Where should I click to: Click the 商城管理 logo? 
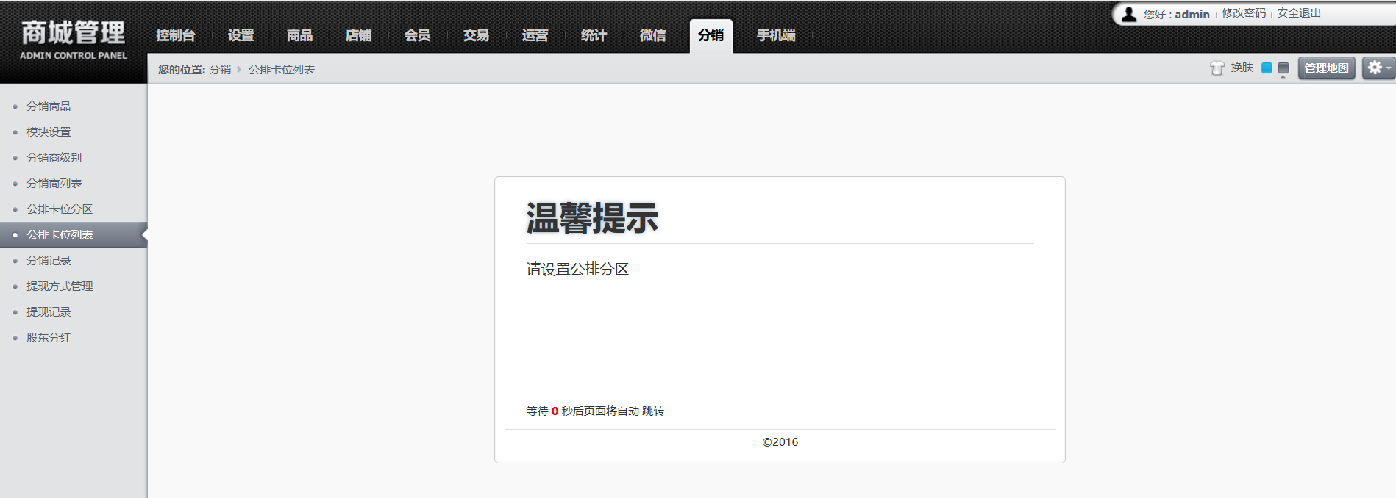[x=74, y=40]
